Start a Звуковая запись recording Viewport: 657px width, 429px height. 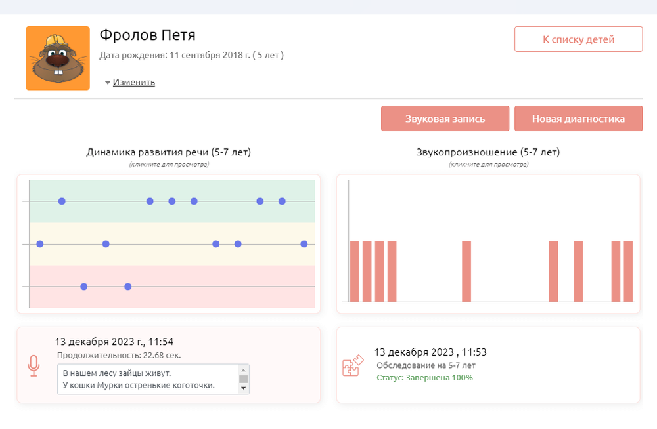445,119
